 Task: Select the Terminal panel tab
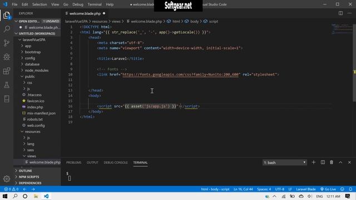[140, 162]
